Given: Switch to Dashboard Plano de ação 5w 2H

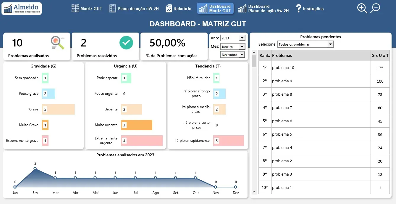Looking at the screenshot, I should pyautogui.click(x=264, y=9).
